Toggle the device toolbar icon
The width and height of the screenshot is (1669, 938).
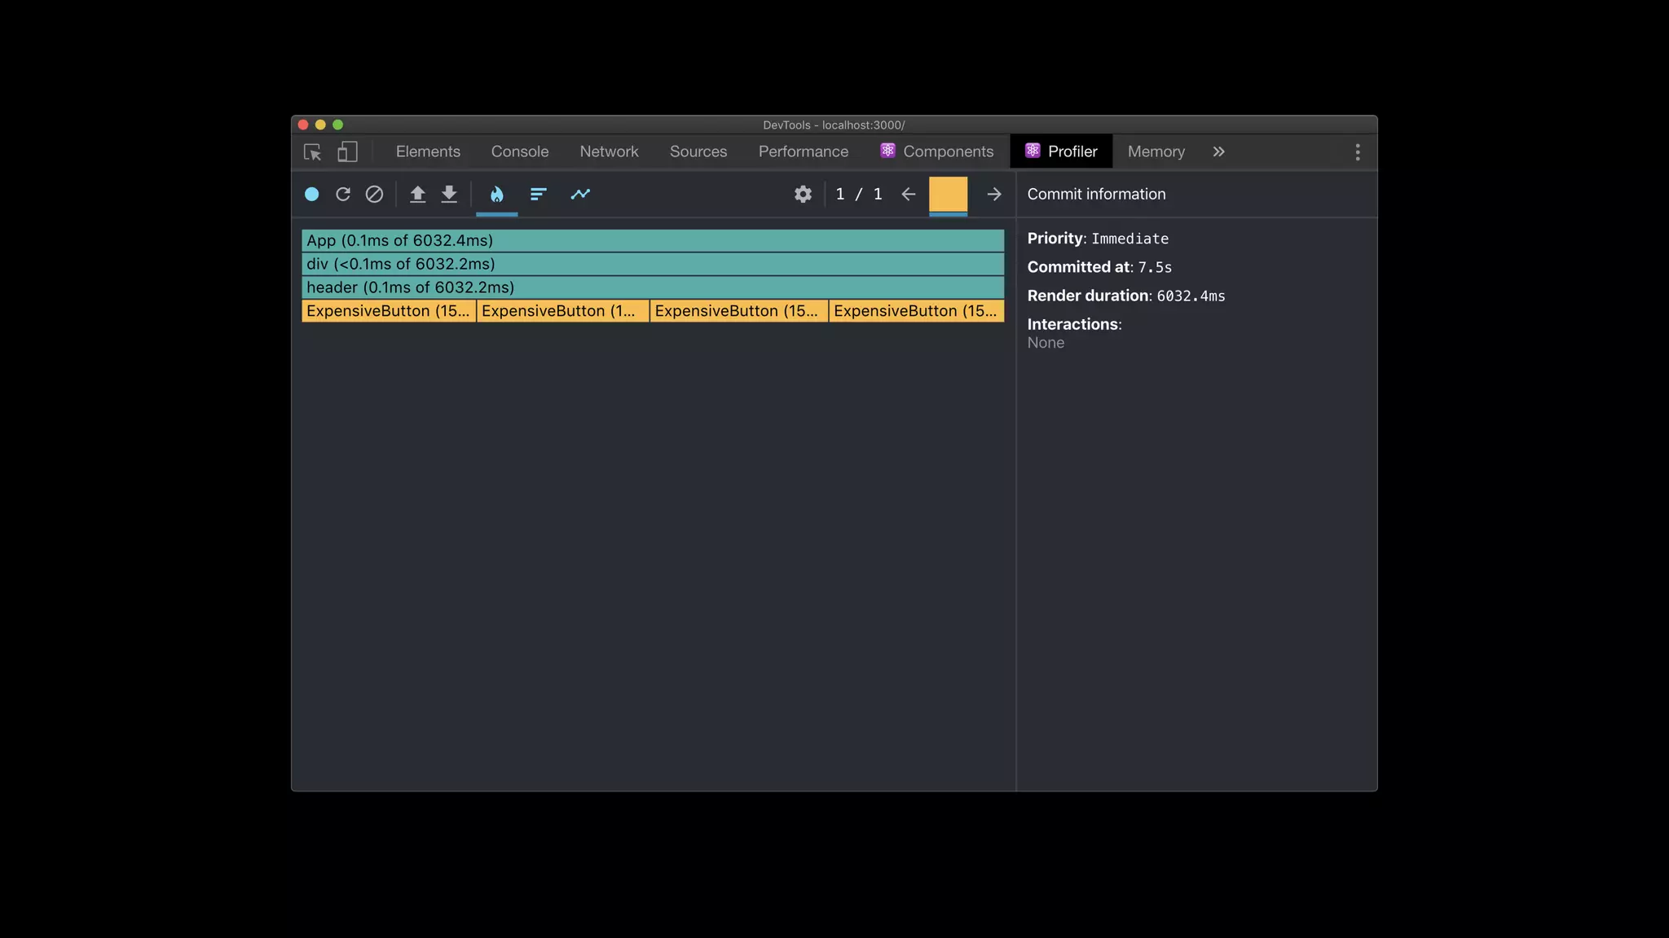[348, 152]
